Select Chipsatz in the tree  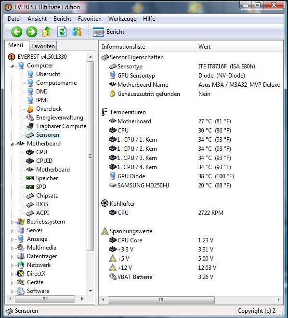pyautogui.click(x=47, y=196)
